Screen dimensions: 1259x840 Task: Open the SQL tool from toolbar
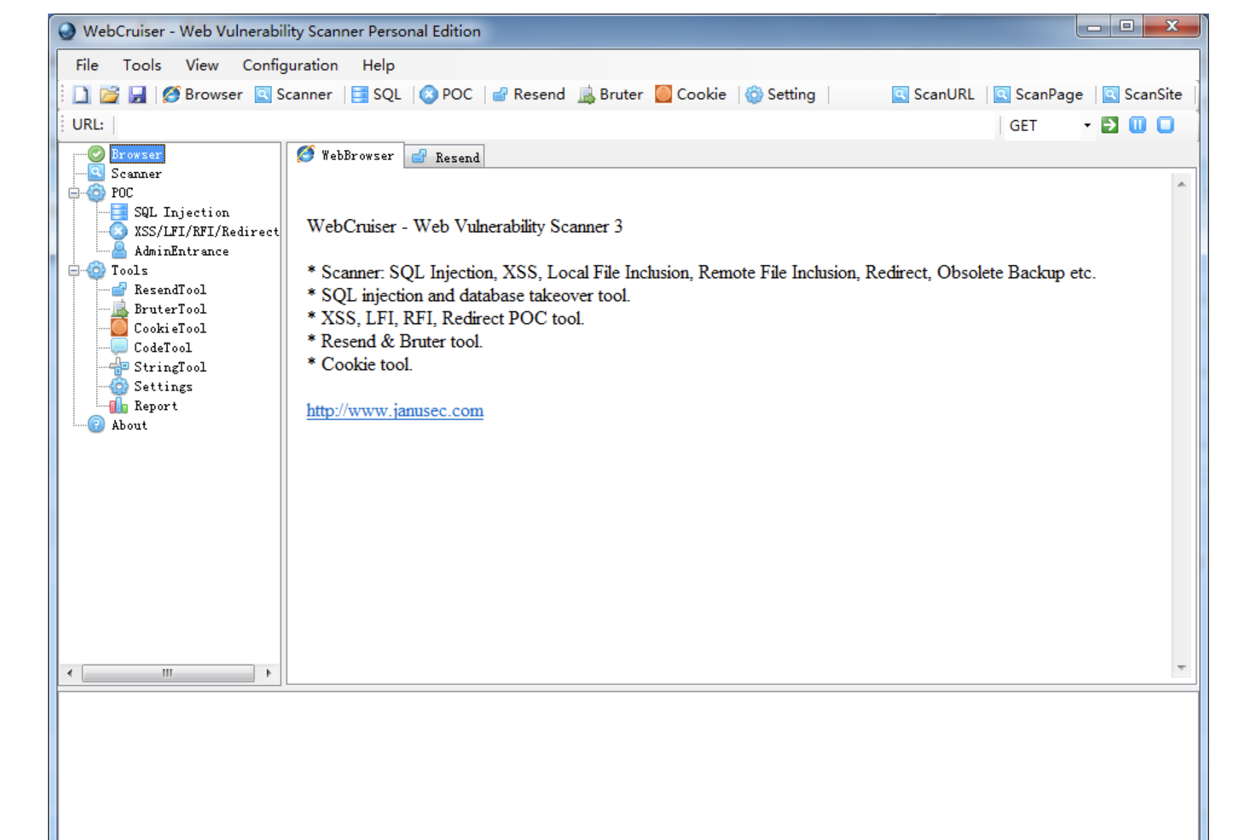377,95
